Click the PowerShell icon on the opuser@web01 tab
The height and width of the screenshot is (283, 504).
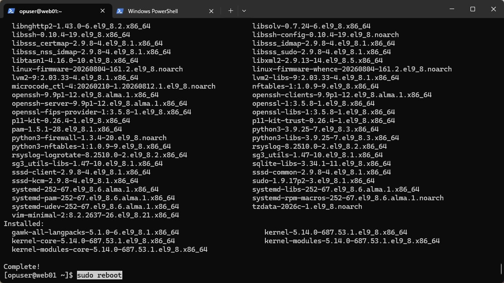pos(11,11)
